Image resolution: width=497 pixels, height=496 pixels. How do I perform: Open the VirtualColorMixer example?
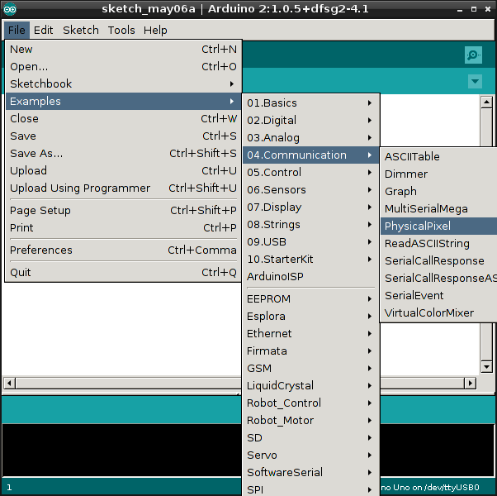(438, 313)
